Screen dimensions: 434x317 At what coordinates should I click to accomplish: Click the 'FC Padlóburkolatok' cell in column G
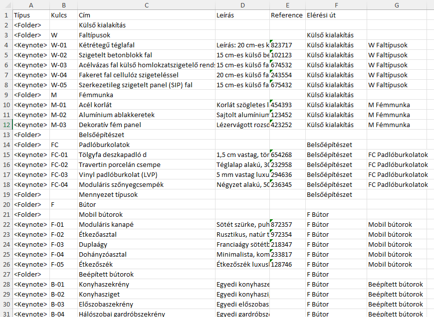pyautogui.click(x=396, y=155)
